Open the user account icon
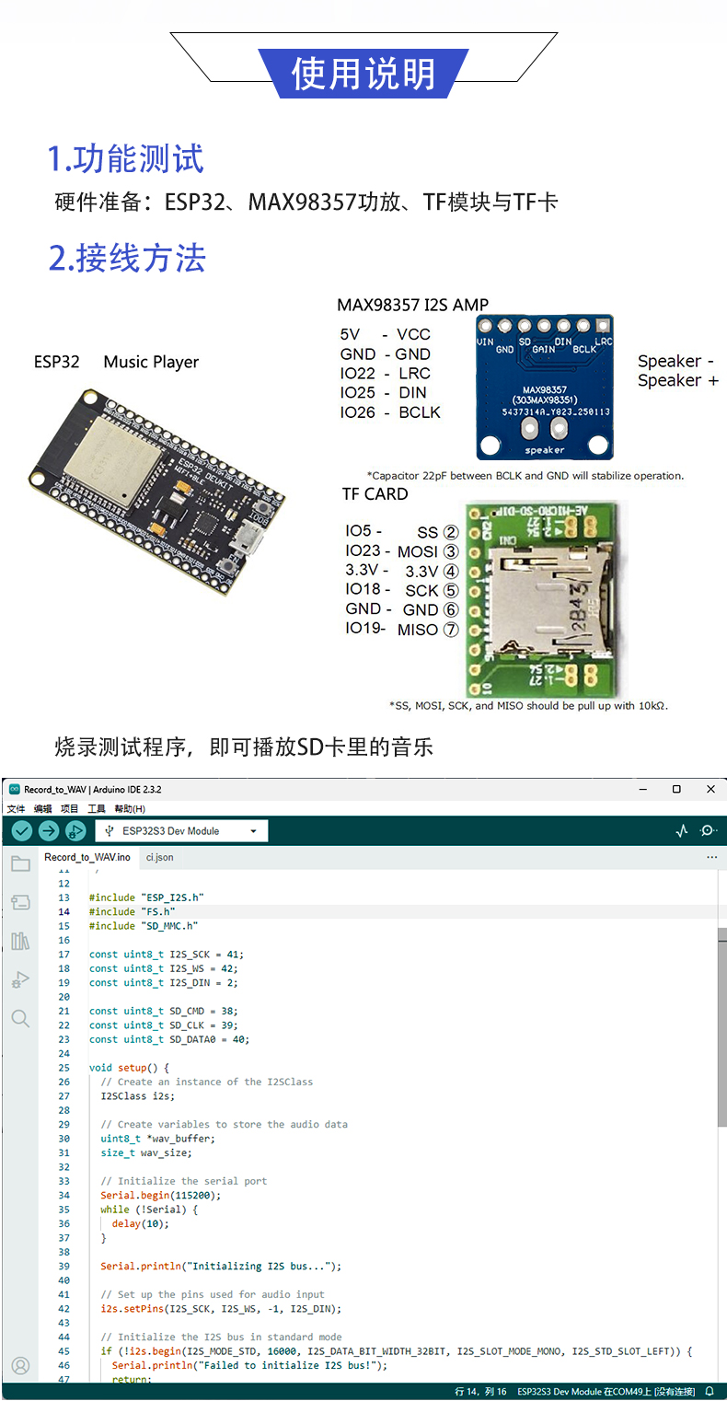 20,1365
